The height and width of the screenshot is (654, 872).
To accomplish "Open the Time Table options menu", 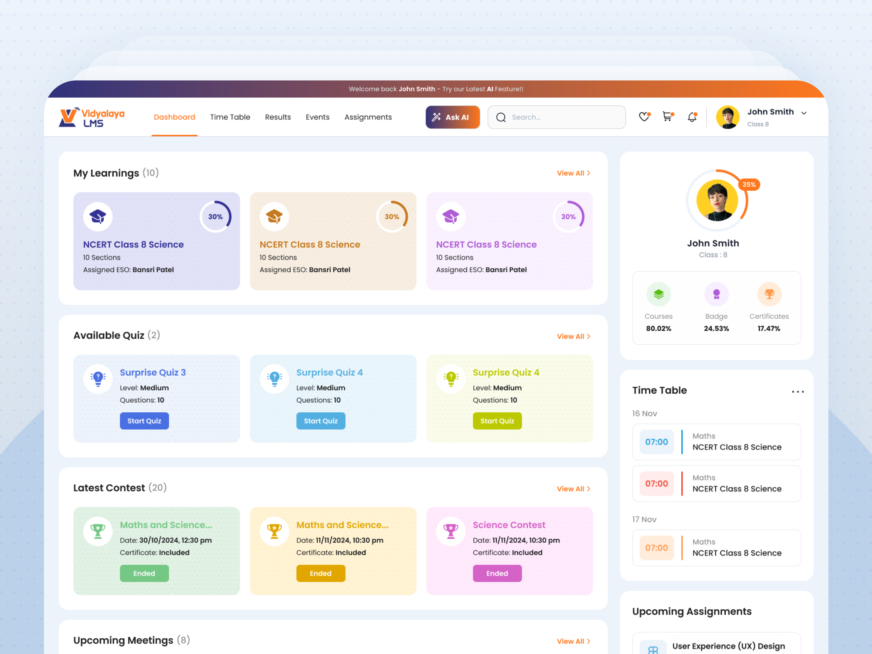I will 798,391.
